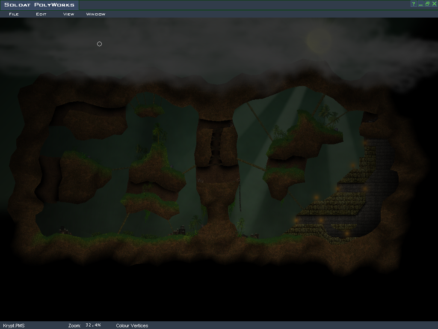Open the View menu
The height and width of the screenshot is (329, 438).
(x=68, y=14)
